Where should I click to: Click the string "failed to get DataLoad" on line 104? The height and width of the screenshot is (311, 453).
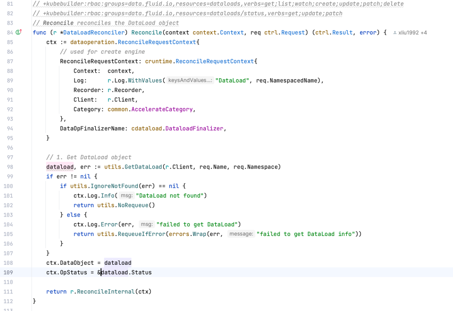197,225
